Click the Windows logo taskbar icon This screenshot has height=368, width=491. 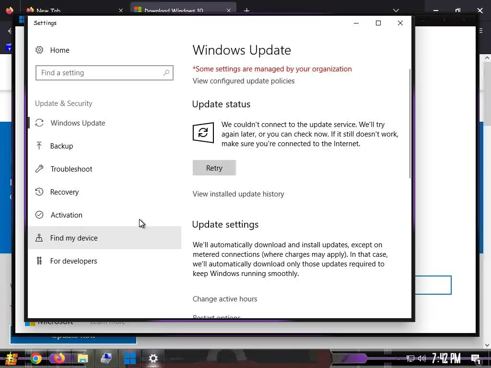pos(129,358)
